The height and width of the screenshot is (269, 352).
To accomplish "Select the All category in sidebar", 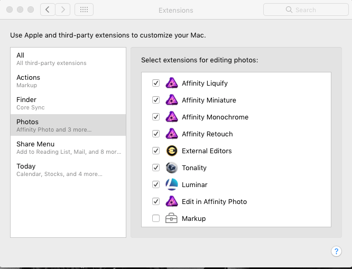I will [68, 59].
